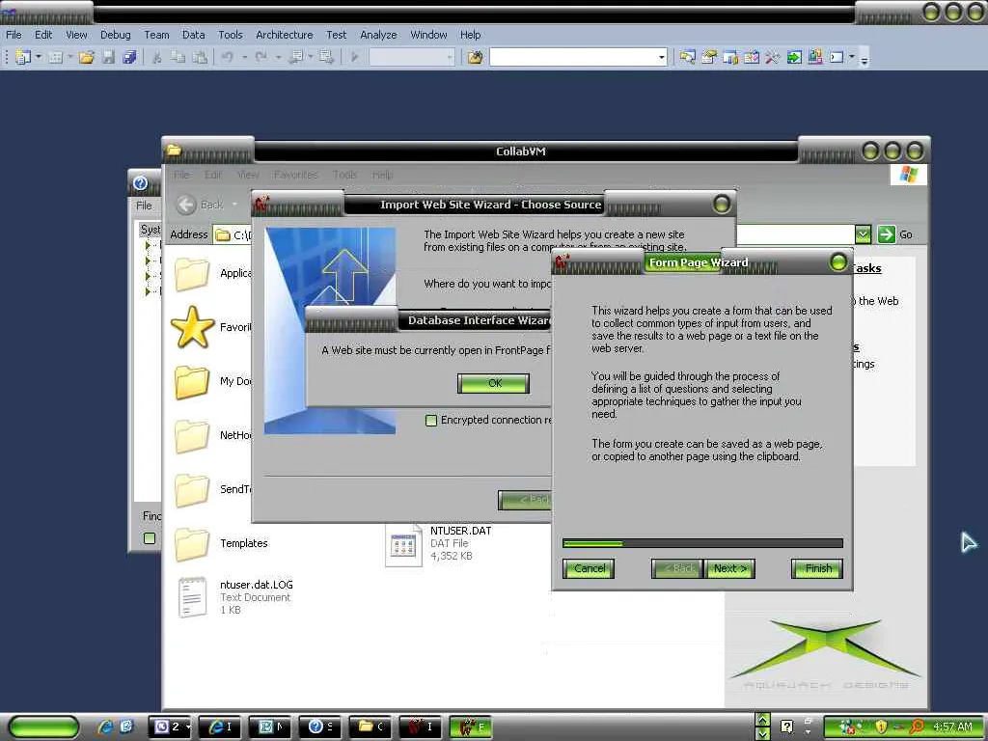Toggle the checkbox in the background help window

[150, 538]
